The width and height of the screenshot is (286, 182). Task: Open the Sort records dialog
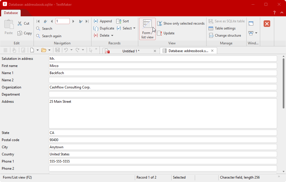click(x=122, y=21)
